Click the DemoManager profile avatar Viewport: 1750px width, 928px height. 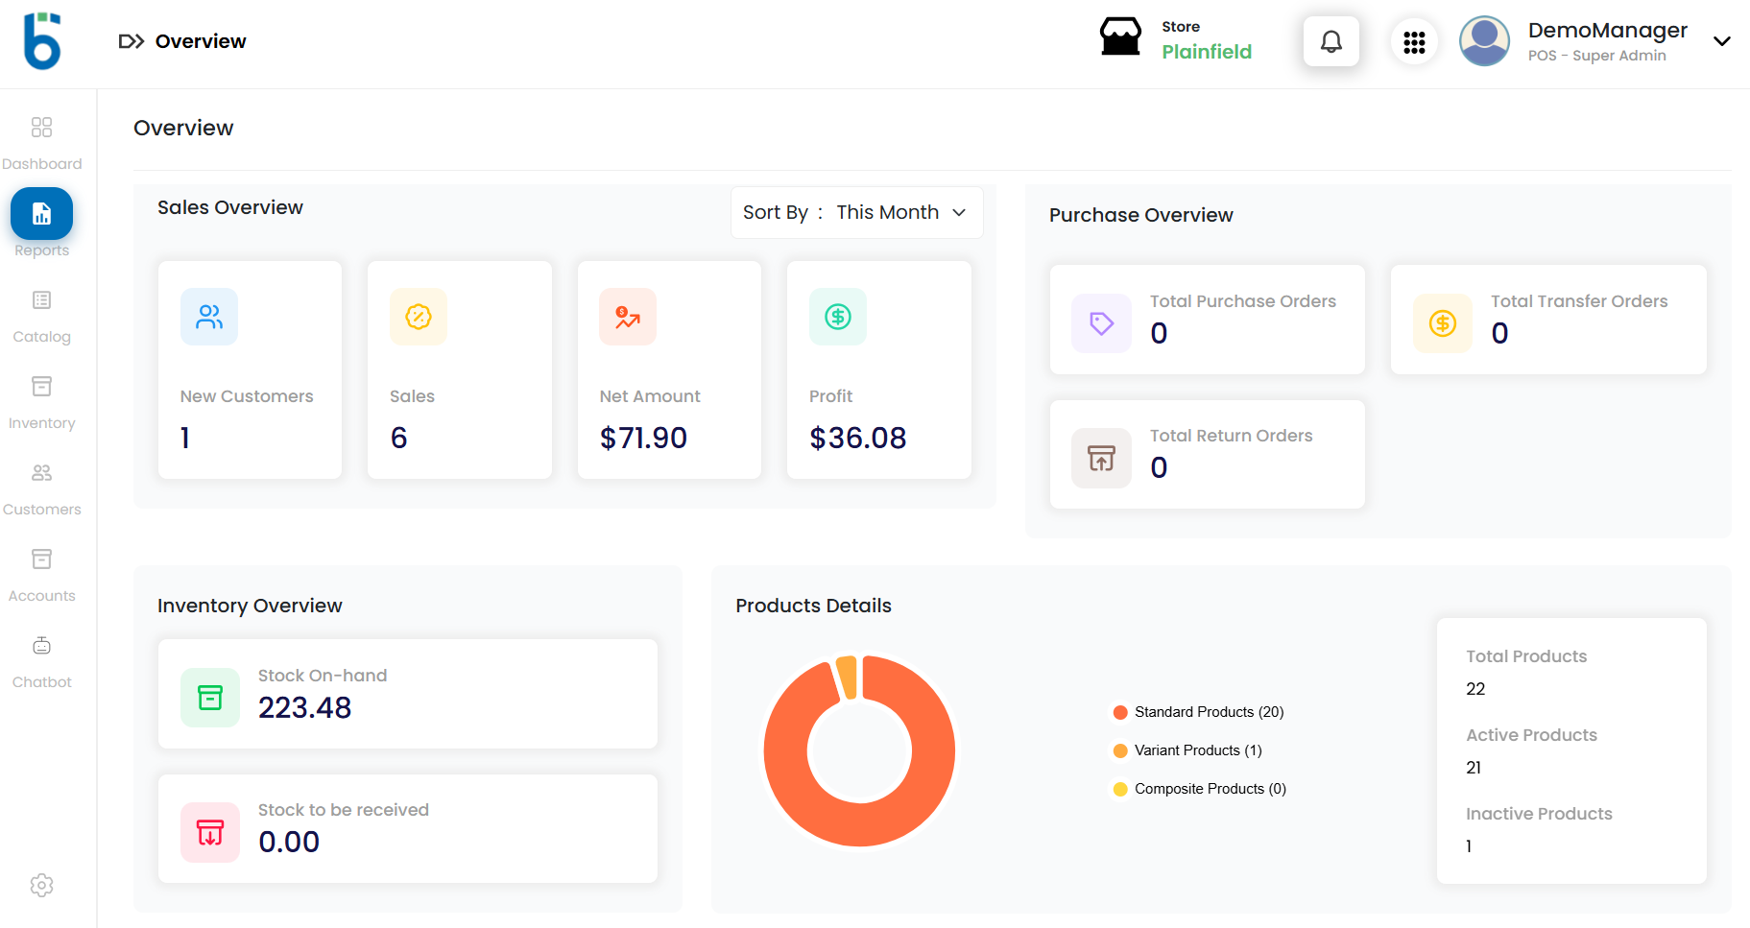1484,41
